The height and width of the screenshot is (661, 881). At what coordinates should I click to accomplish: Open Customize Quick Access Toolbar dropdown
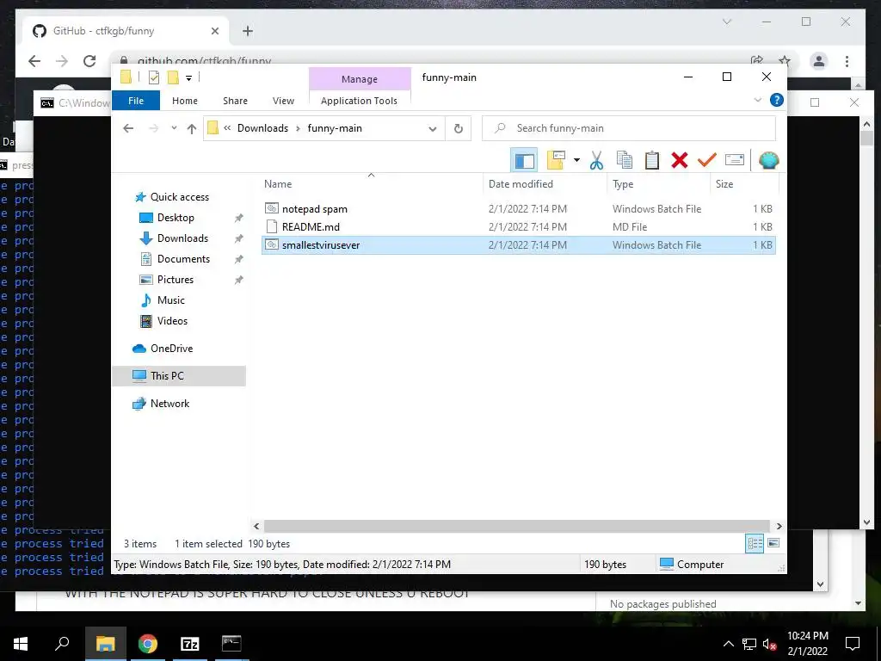[x=188, y=78]
